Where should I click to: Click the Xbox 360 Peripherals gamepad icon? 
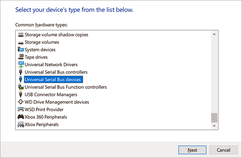[21, 117]
